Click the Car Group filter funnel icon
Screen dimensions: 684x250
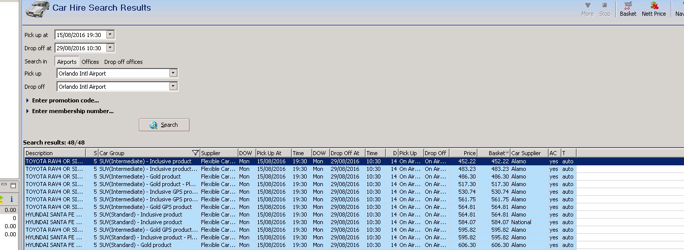[x=195, y=153]
